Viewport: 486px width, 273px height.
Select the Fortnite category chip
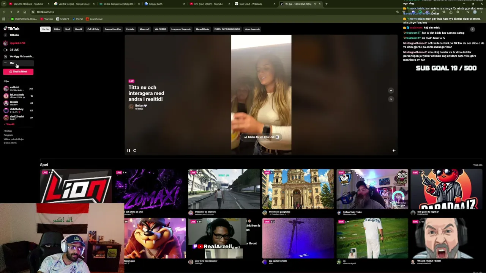pos(130,29)
